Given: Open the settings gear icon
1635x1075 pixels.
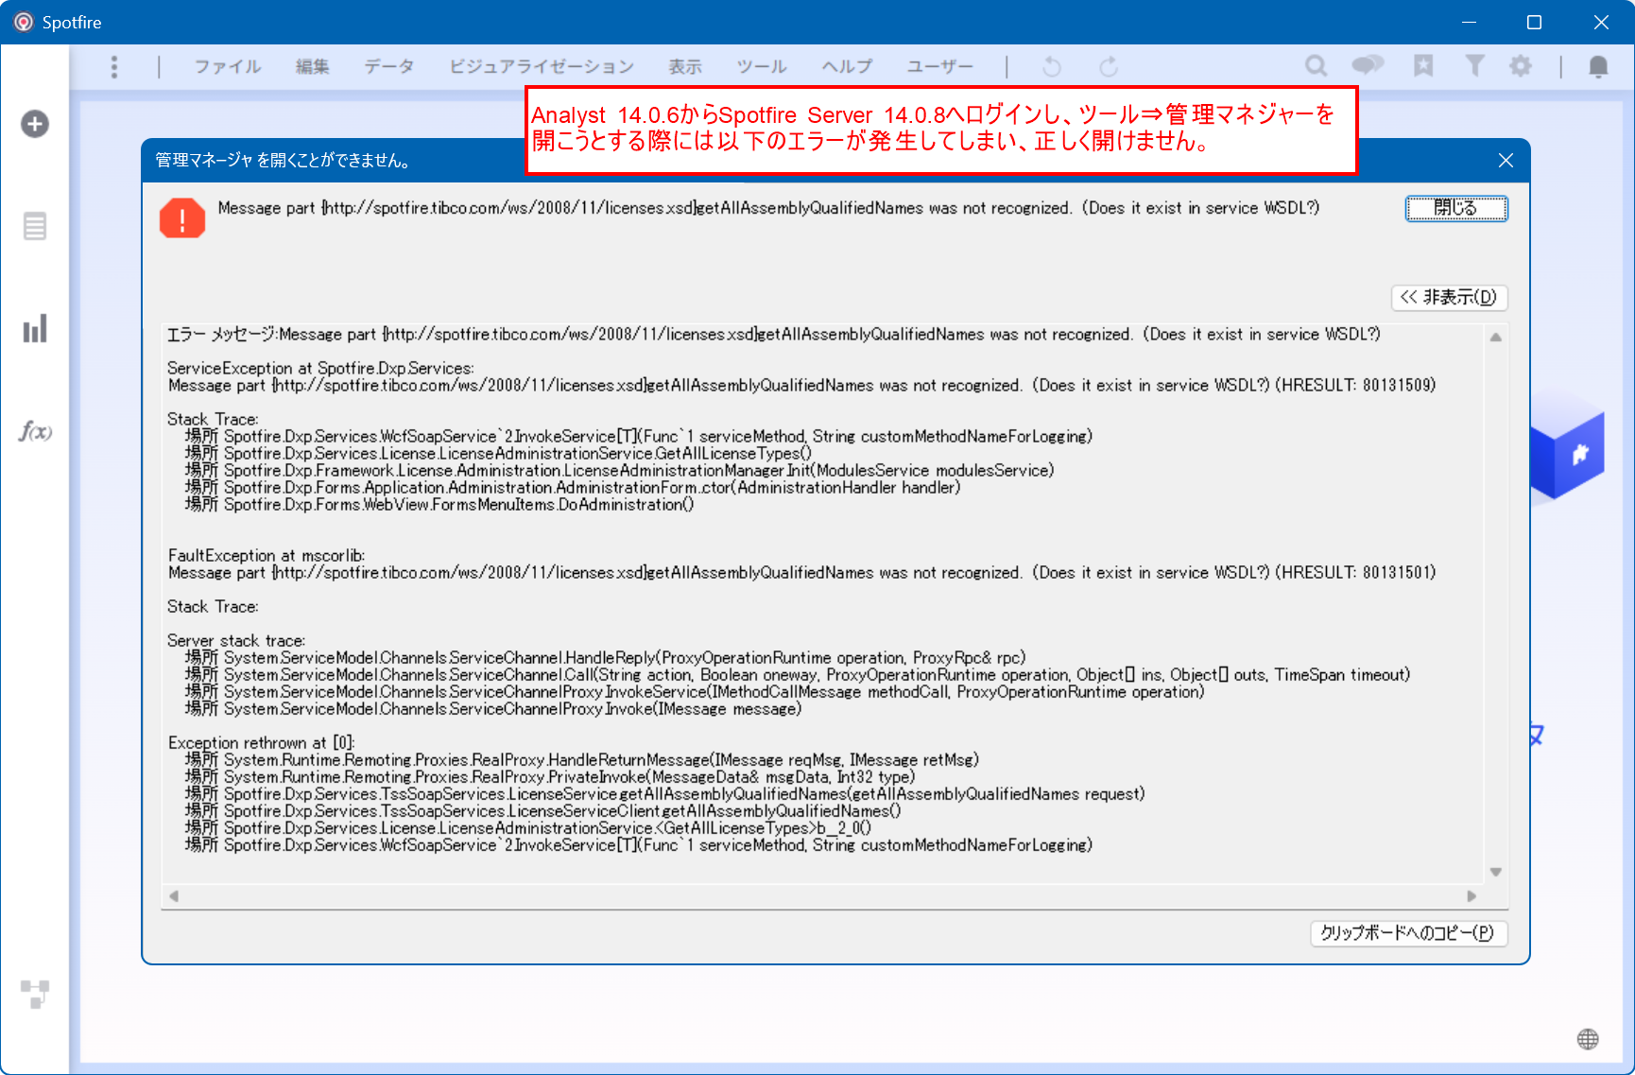Looking at the screenshot, I should click(1521, 66).
